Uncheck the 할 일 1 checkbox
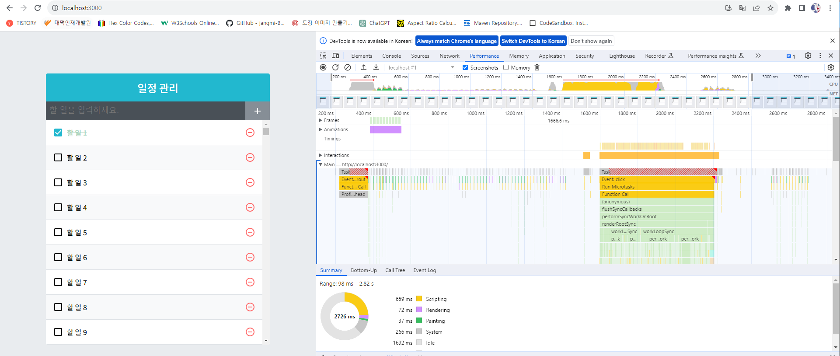 (58, 133)
